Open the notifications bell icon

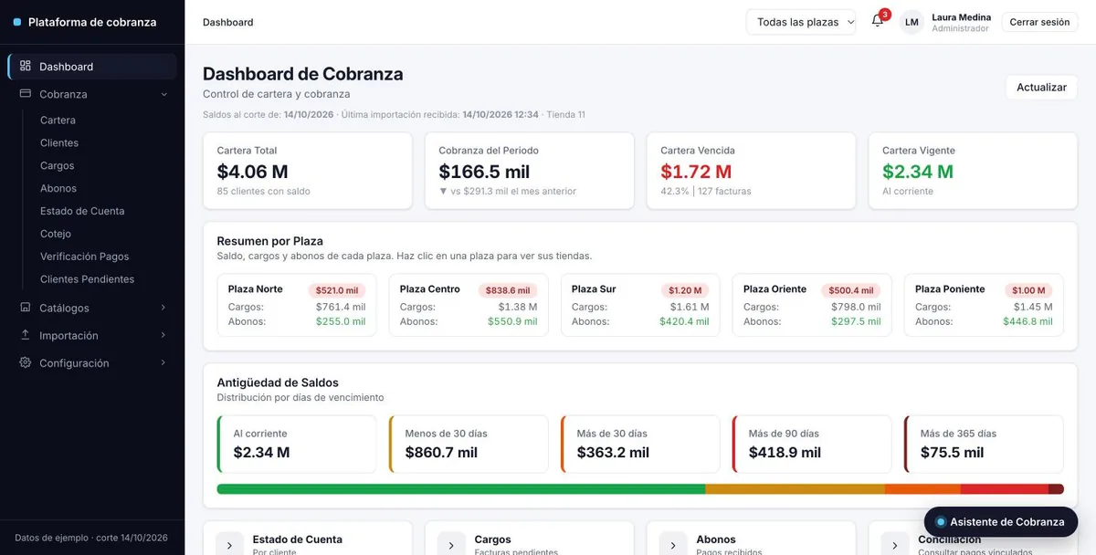(x=877, y=22)
